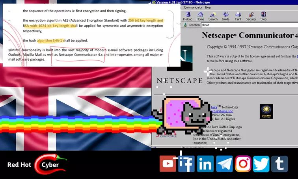Click the Cosmo Player badge

pos(266,111)
